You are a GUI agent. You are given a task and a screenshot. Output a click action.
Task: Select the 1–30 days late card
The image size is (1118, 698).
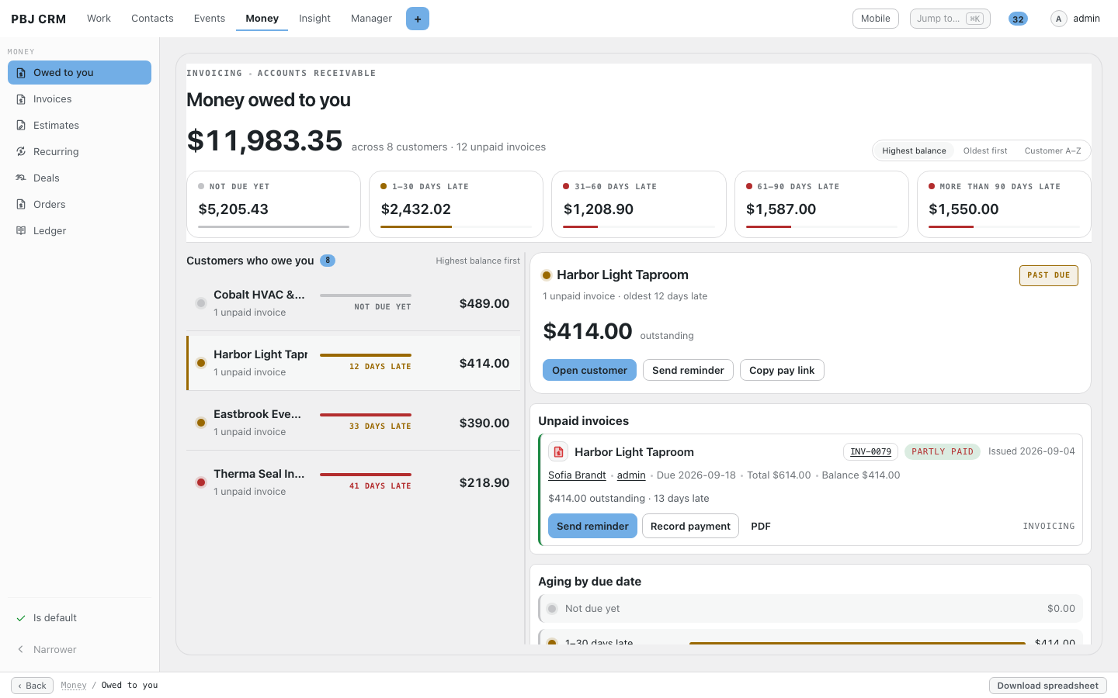[456, 204]
